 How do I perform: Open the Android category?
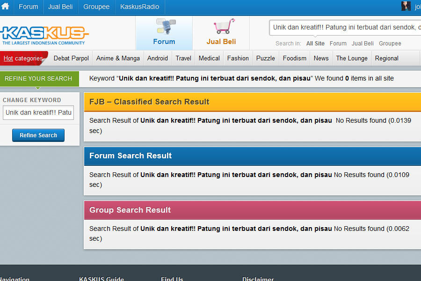pyautogui.click(x=158, y=59)
